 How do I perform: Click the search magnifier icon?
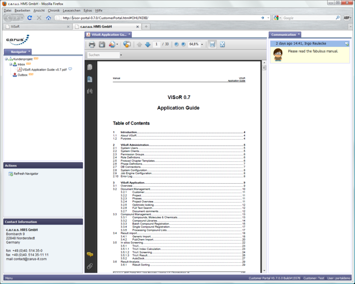tap(337, 18)
